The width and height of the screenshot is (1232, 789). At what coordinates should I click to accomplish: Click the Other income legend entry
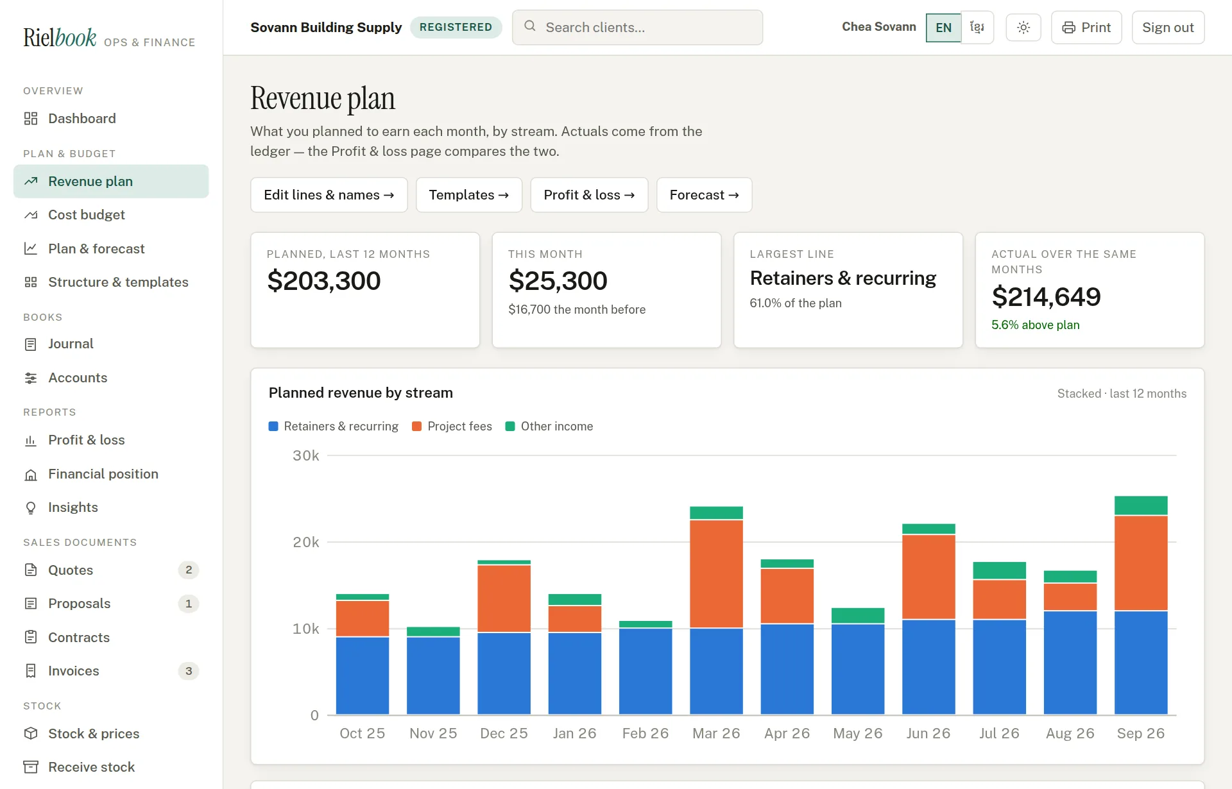coord(549,427)
